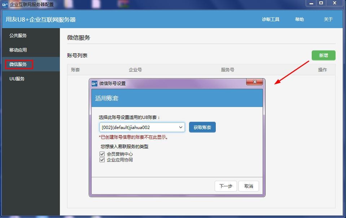The image size is (346, 218).
Task: Click the [002](default)jiahua002 combo box
Action: click(x=142, y=127)
